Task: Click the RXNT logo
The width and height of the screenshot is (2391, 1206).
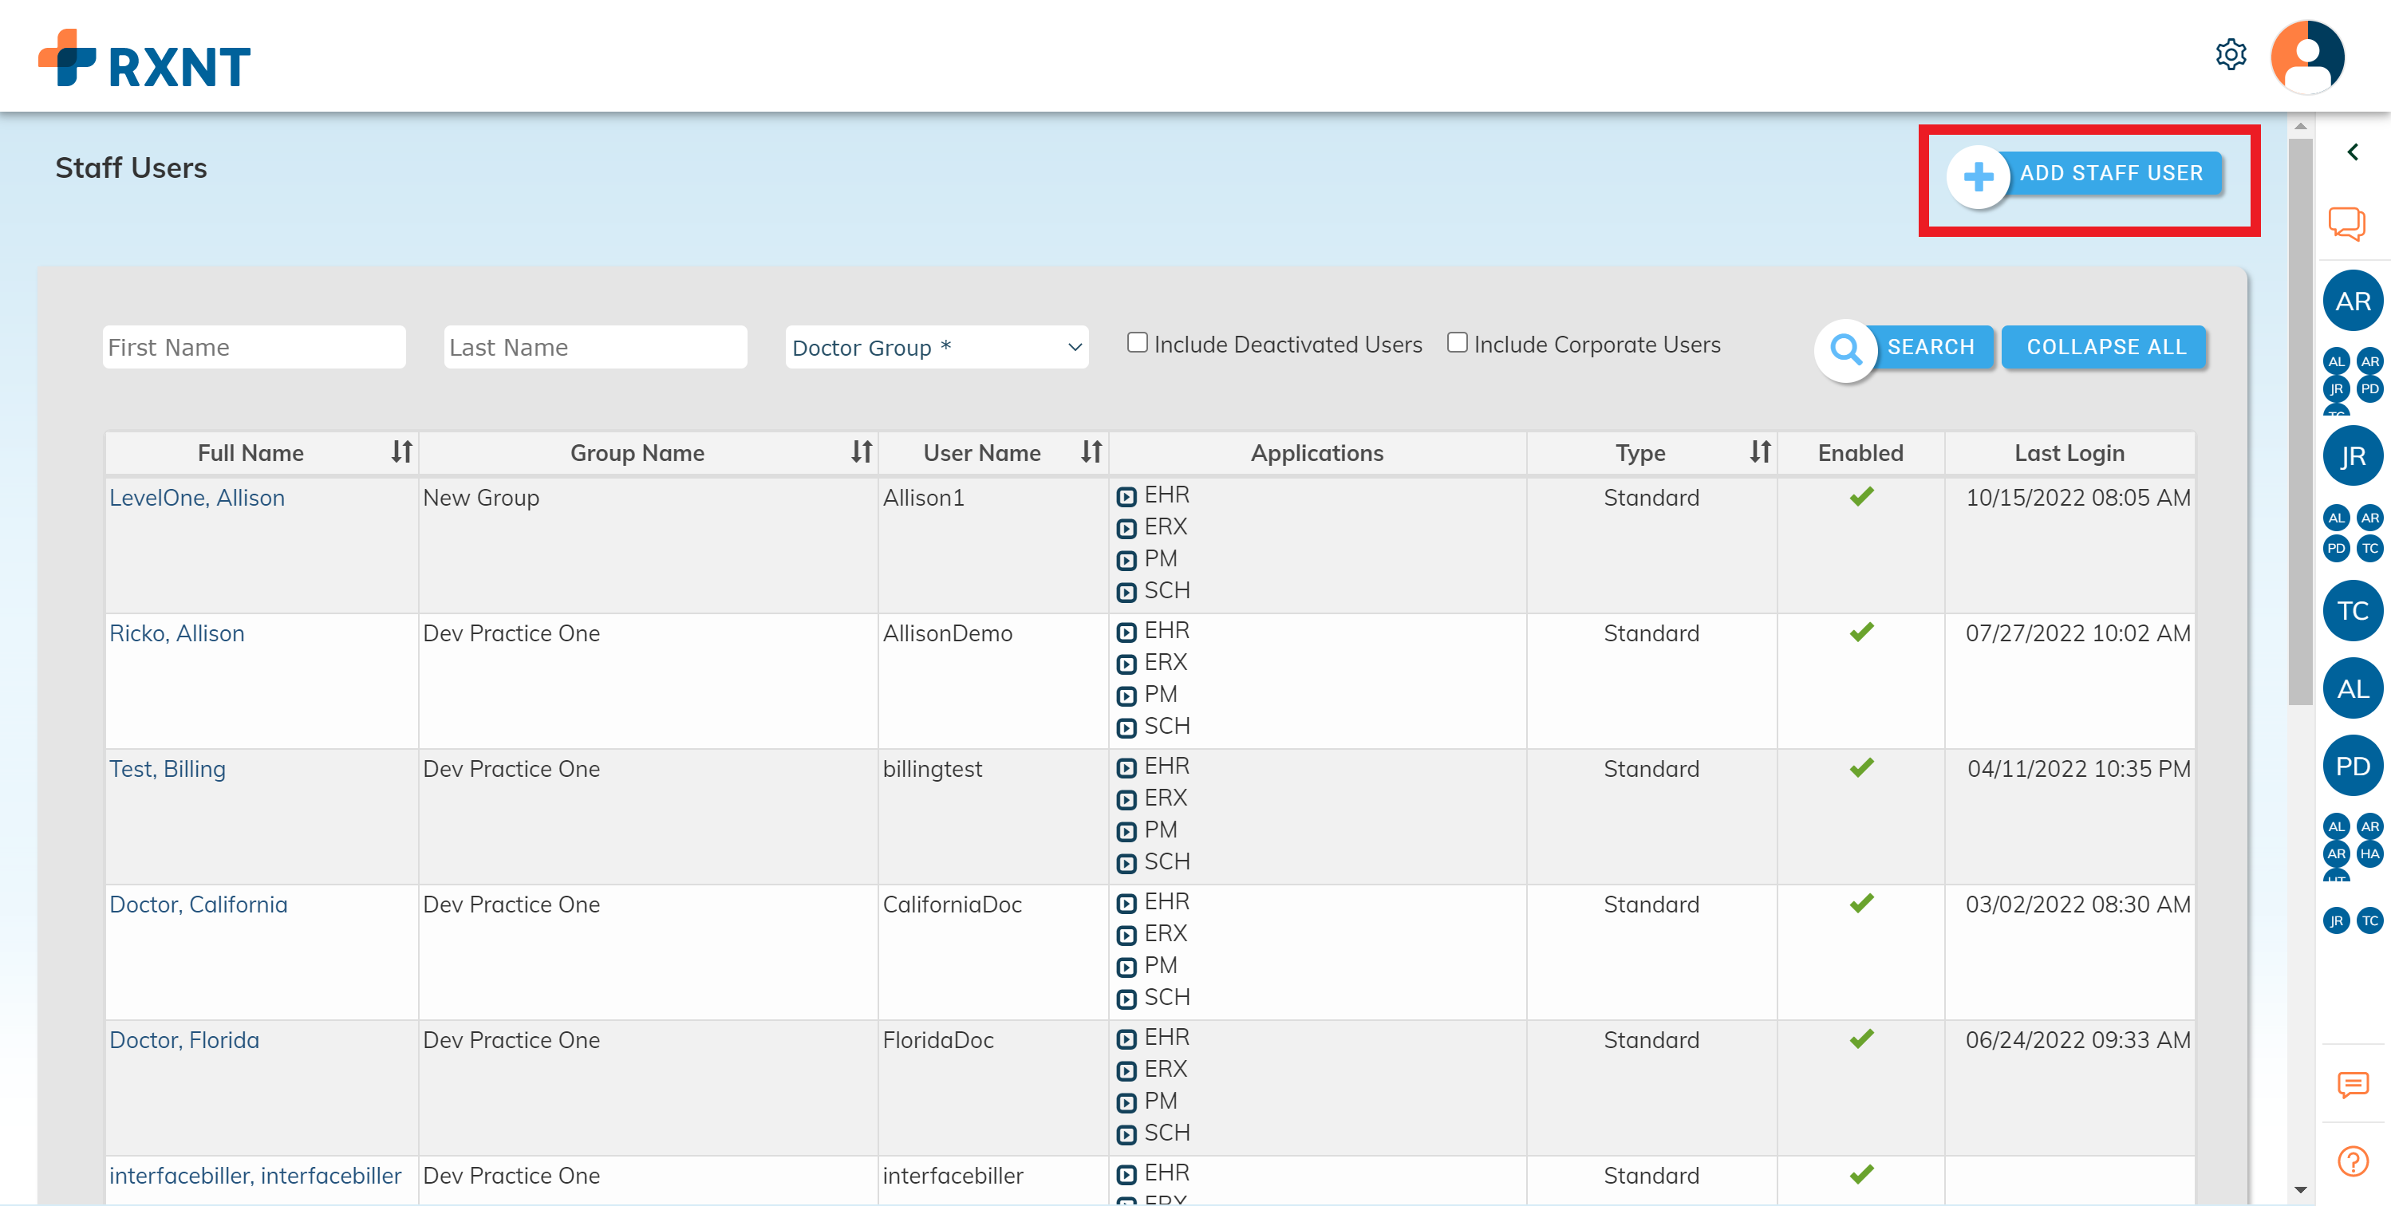Action: pos(144,58)
